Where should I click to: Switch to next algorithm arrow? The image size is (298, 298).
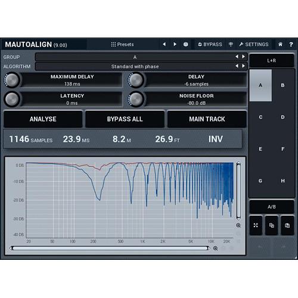pos(243,66)
